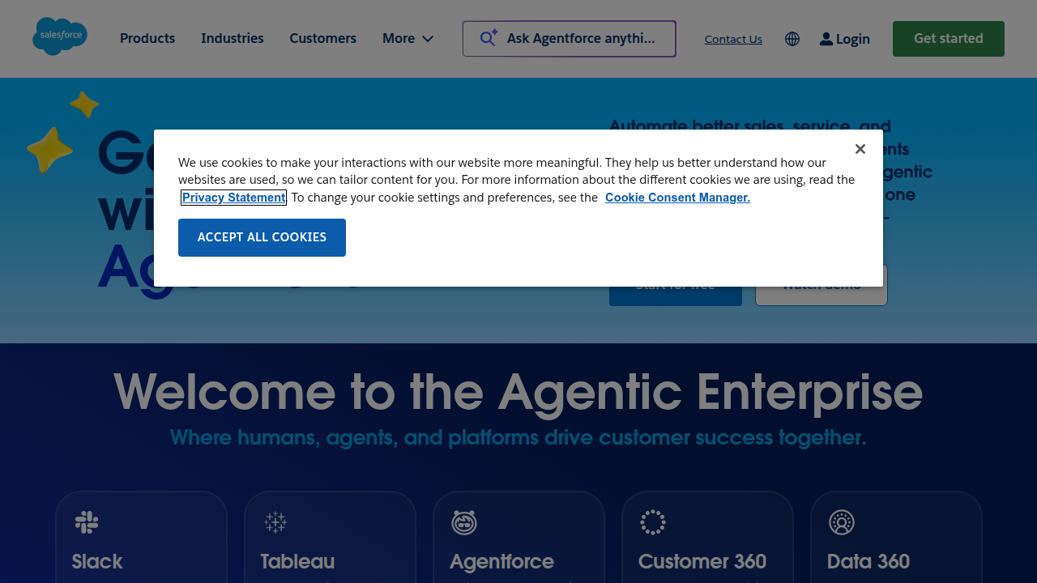Open the Slack product card title
Image resolution: width=1037 pixels, height=583 pixels.
[x=97, y=561]
